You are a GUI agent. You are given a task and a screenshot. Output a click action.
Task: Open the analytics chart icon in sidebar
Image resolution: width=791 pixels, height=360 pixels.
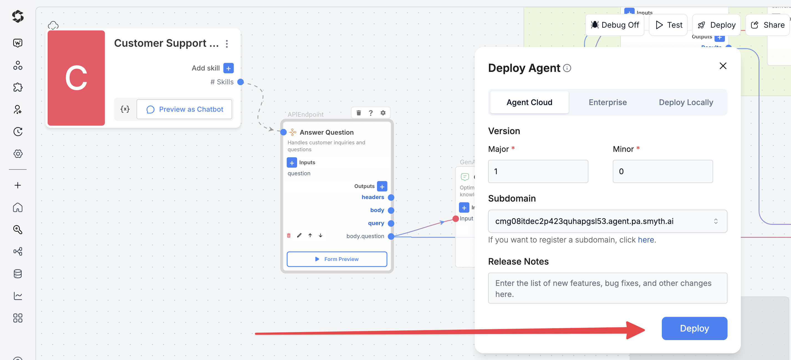[x=18, y=296]
